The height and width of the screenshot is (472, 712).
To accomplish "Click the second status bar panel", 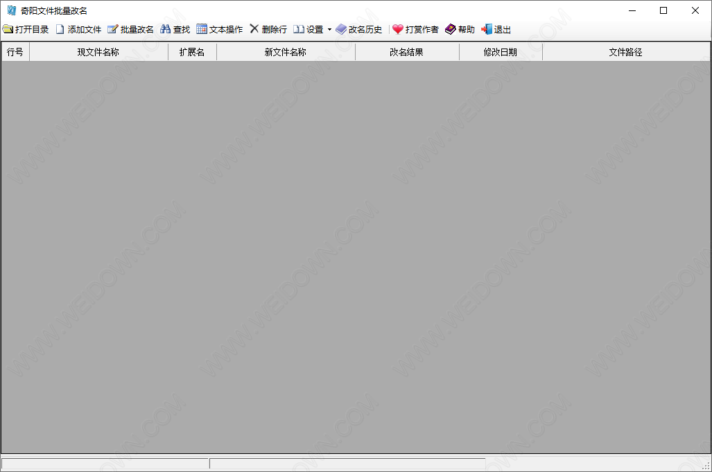I will (347, 464).
